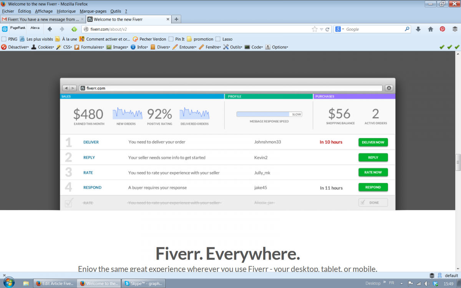This screenshot has height=288, width=461.
Task: Click the search magnifier in Google box
Action: click(x=407, y=29)
